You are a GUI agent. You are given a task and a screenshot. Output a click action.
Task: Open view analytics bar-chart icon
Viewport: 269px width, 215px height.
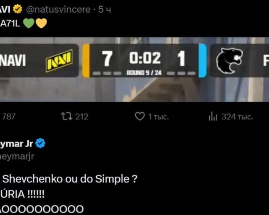pyautogui.click(x=213, y=117)
